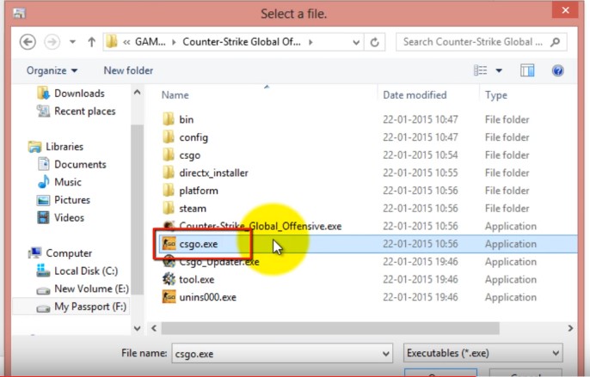Screen dimensions: 590x377
Task: Create a New folder
Action: pos(128,70)
